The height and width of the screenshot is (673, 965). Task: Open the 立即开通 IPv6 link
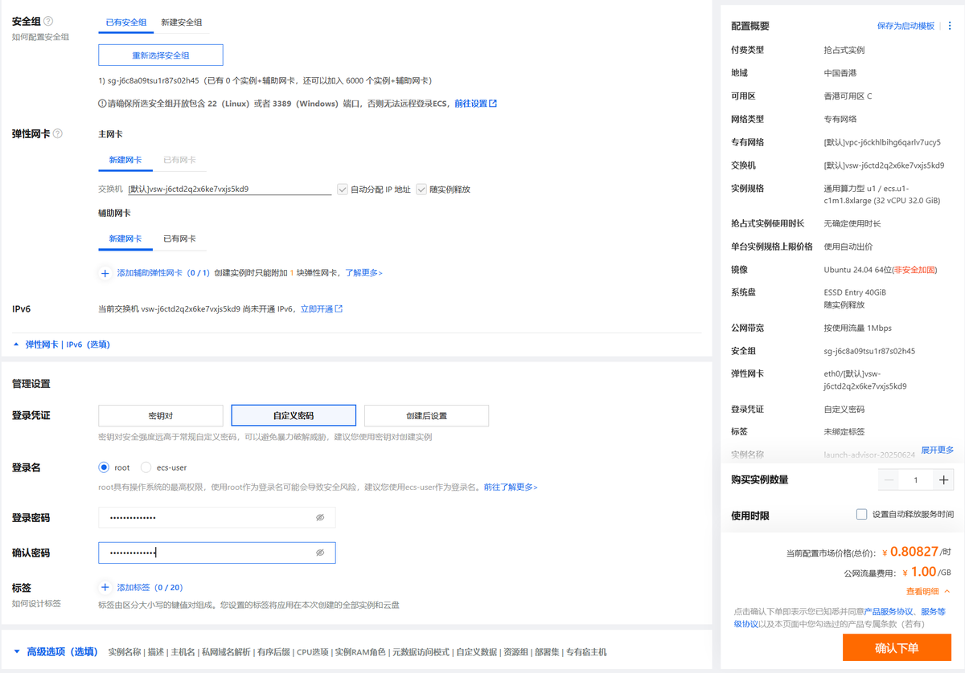[x=321, y=309]
